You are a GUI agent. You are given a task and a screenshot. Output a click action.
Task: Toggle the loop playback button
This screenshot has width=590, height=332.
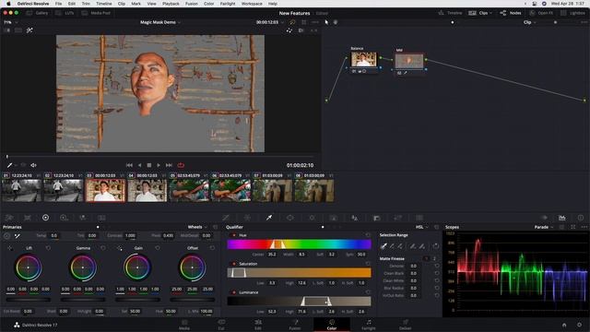click(x=181, y=165)
